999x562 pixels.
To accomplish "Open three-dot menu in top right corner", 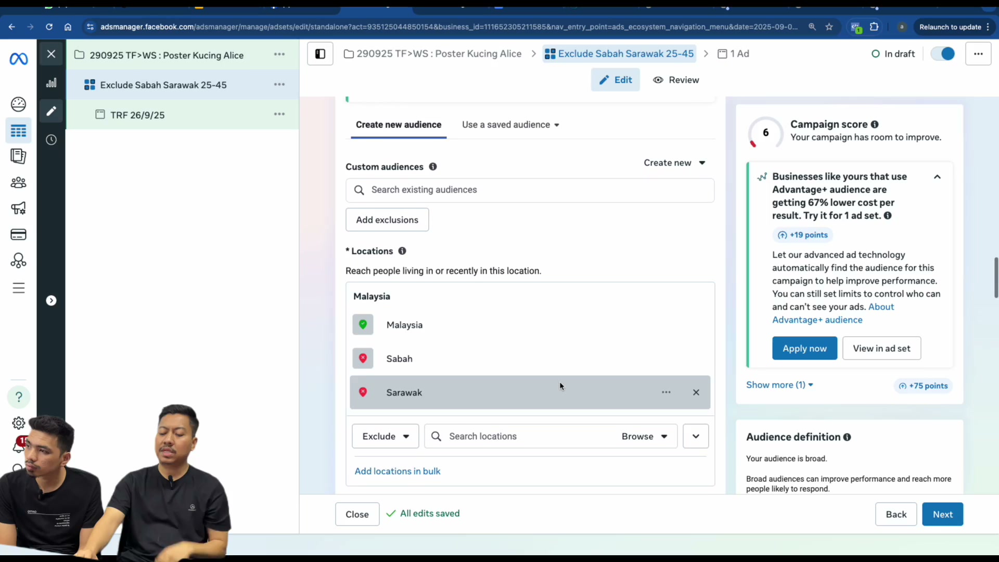I will click(x=978, y=54).
